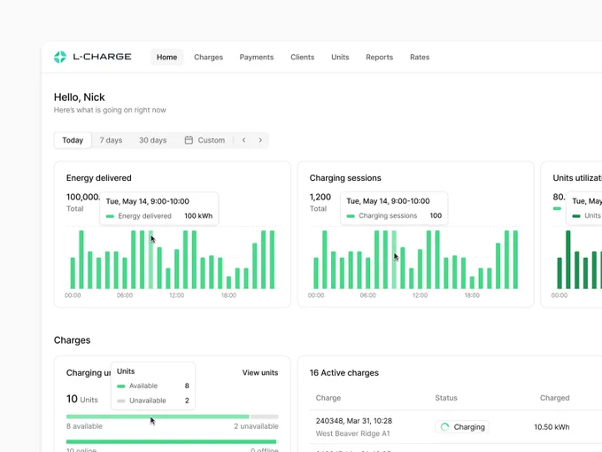Click the Charging spinner icon
The height and width of the screenshot is (452, 602).
pos(444,427)
